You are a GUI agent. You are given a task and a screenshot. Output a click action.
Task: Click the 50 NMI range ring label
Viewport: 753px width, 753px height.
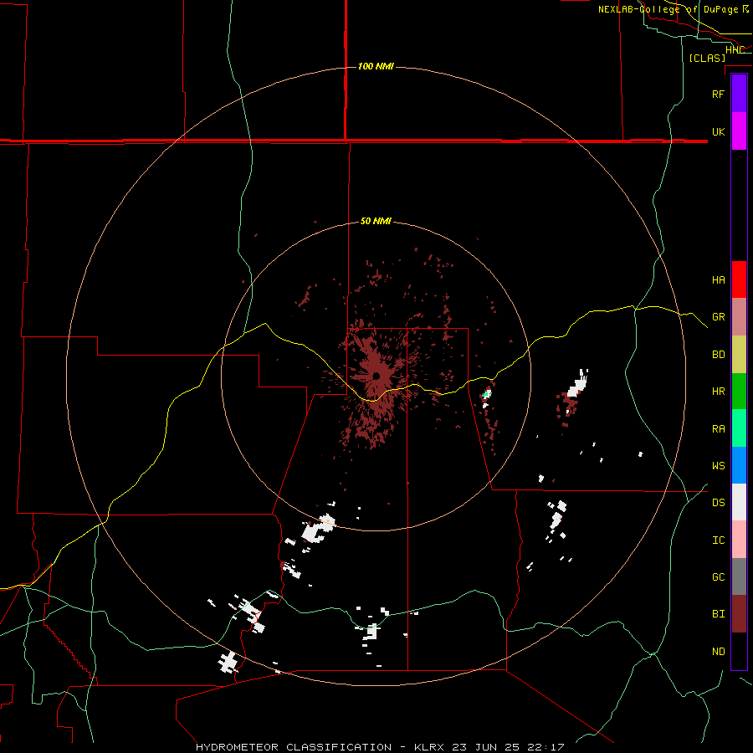pos(376,221)
